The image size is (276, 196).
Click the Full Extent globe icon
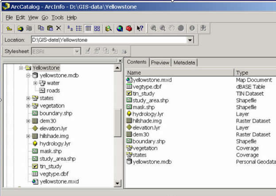point(181,28)
